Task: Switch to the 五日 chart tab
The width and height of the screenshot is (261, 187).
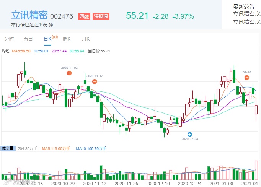Action: (28, 39)
